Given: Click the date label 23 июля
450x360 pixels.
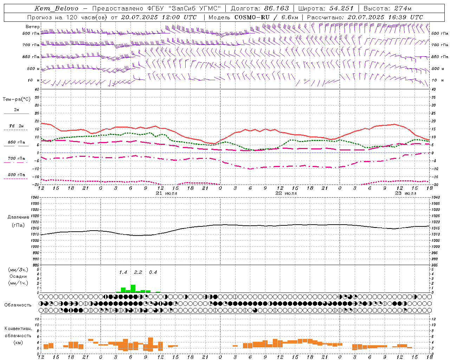Looking at the screenshot, I should [x=405, y=193].
